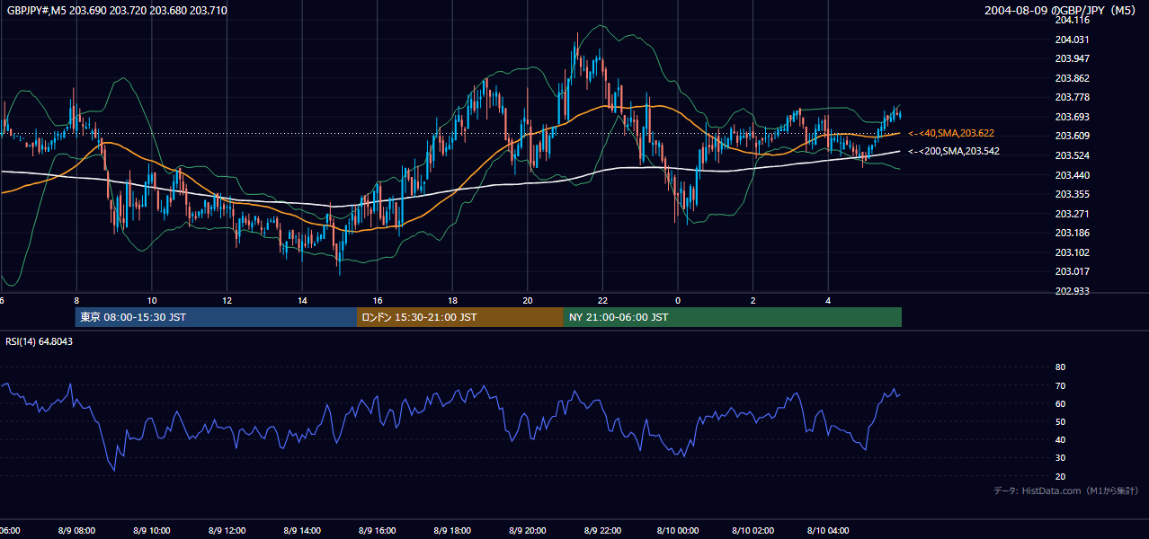The width and height of the screenshot is (1149, 539).
Task: Click hour label 22 under price chart
Action: coord(602,300)
